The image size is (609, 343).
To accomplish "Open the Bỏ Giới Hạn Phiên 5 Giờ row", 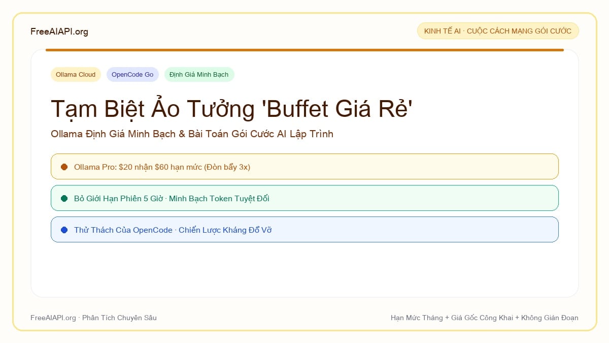I will [304, 198].
